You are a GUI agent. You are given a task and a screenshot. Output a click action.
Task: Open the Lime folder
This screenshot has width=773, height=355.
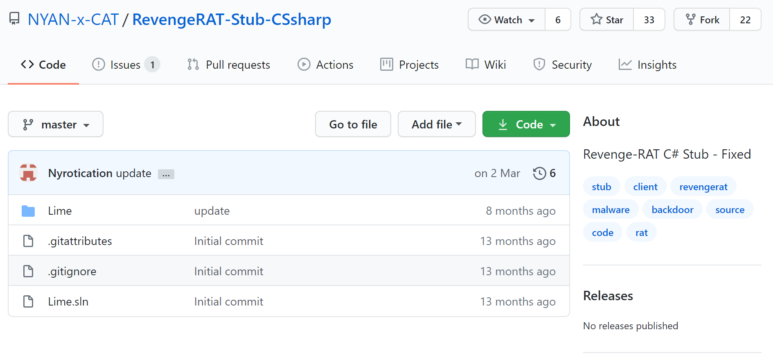pyautogui.click(x=60, y=211)
